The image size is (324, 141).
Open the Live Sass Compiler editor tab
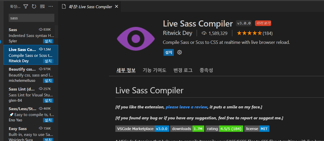90,6
